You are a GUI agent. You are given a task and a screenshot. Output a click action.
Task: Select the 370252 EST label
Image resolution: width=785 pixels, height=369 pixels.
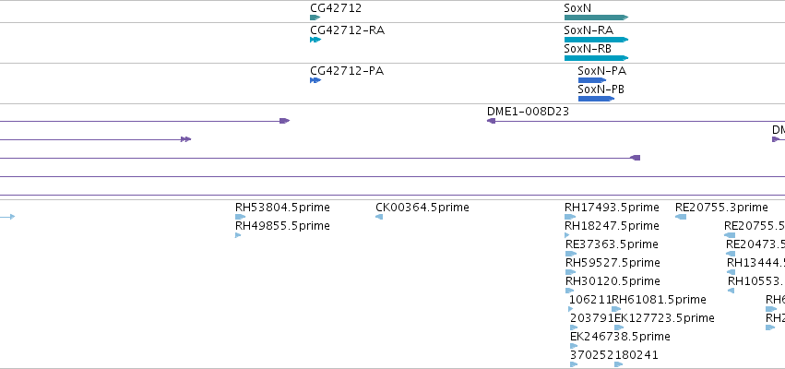coord(592,355)
